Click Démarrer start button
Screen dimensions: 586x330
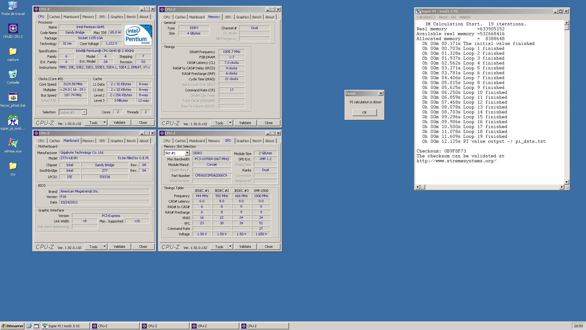[12, 326]
